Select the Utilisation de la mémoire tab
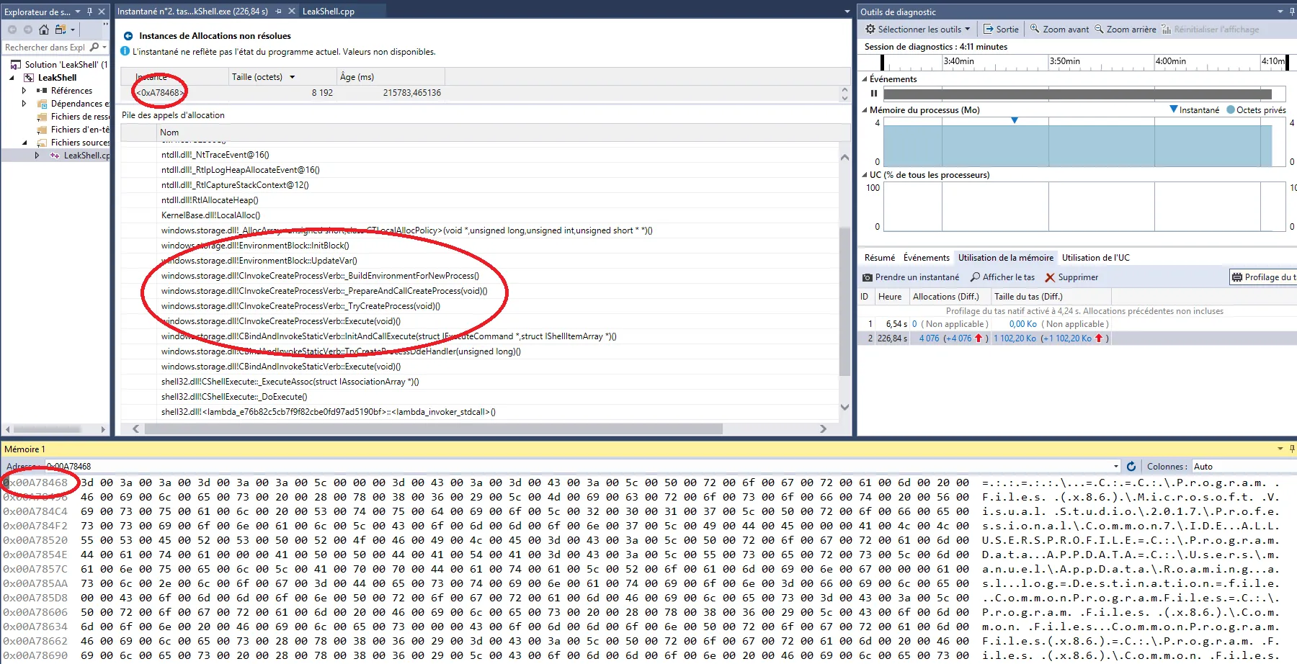The height and width of the screenshot is (664, 1297). (x=1006, y=258)
